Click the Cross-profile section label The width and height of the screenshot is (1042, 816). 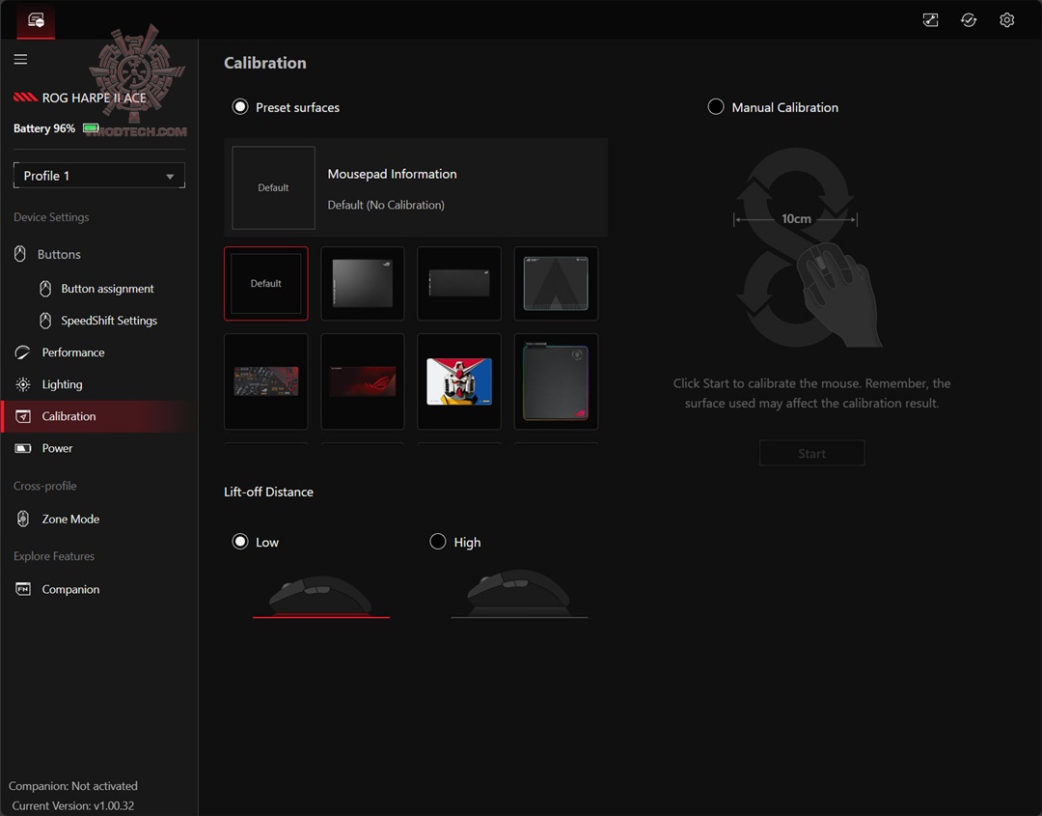(x=45, y=486)
